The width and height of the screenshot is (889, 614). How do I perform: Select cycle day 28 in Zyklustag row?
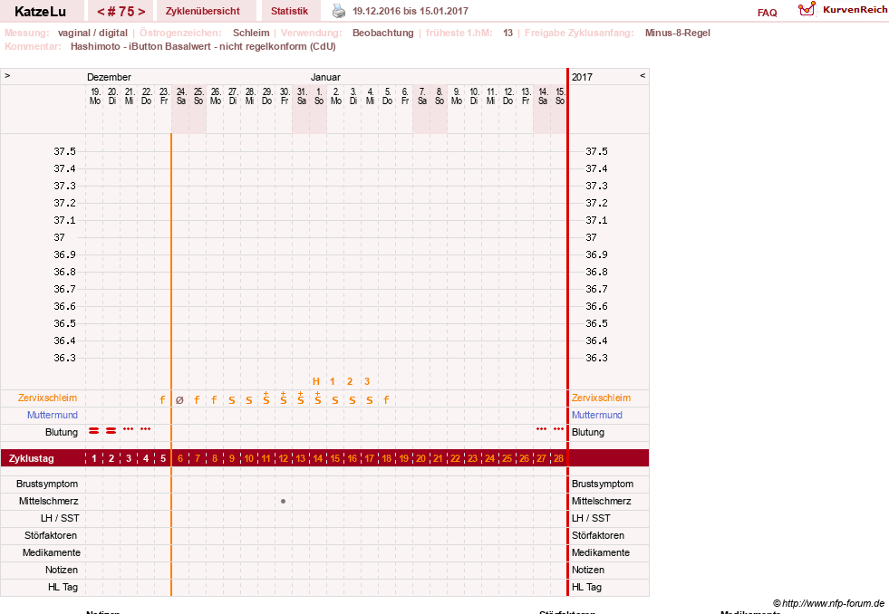click(x=558, y=458)
